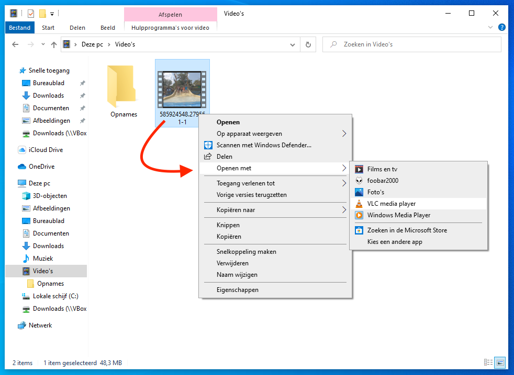
Task: Open with VLC media player
Action: tap(391, 204)
